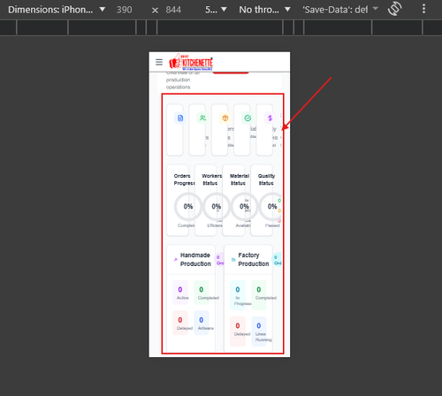442x396 pixels.
Task: Click the purple dollar sign icon card
Action: click(x=264, y=130)
